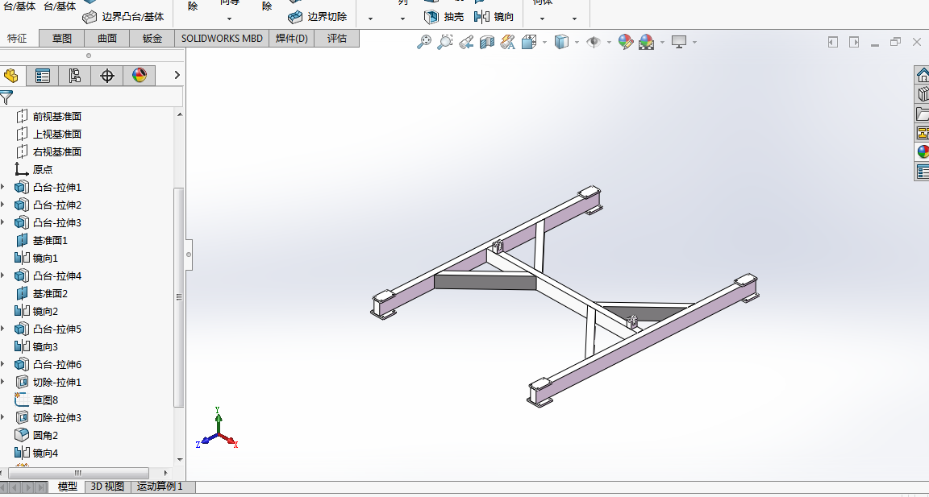Click the Dynamic Annotation Views icon

pos(507,42)
